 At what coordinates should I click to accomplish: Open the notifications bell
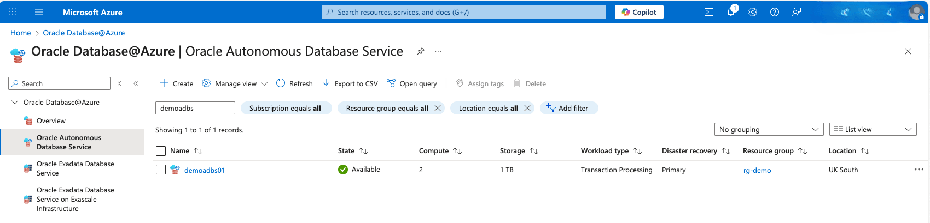pos(731,12)
